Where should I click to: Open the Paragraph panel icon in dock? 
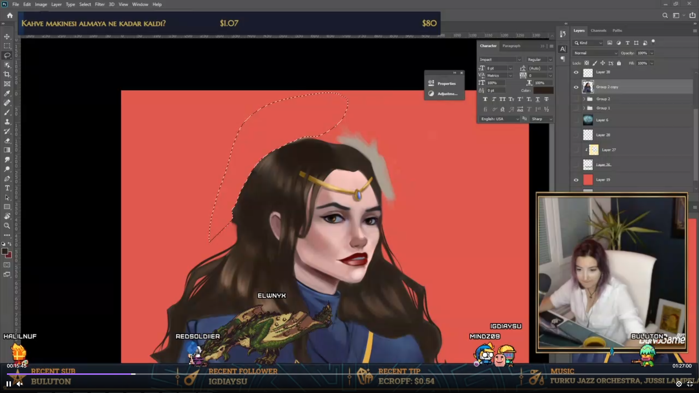point(563,59)
